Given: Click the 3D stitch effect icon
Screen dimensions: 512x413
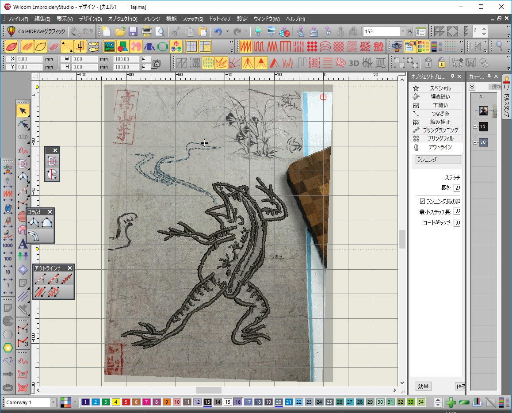Looking at the screenshot, I should [x=354, y=63].
